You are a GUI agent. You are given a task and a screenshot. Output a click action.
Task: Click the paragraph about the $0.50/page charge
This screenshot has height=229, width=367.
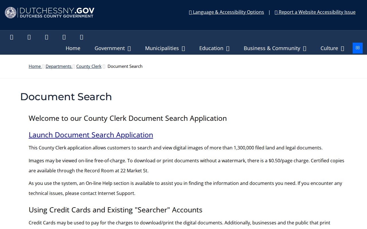click(186, 165)
